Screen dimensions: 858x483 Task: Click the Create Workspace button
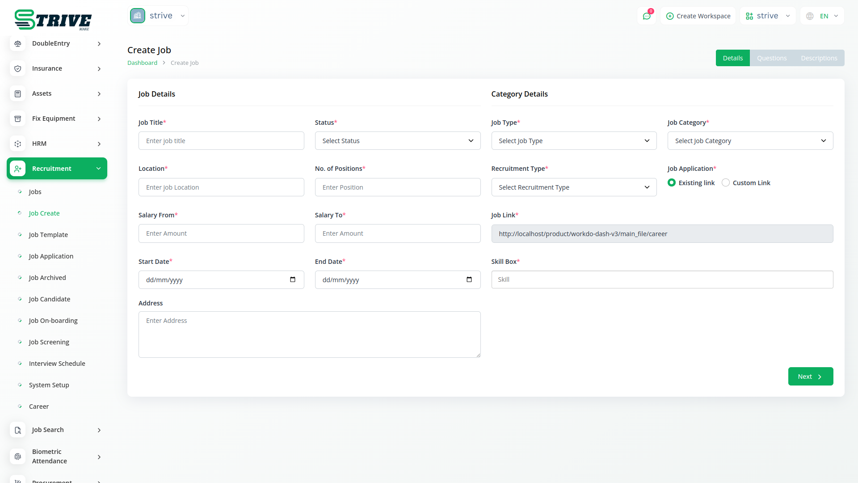pyautogui.click(x=698, y=16)
